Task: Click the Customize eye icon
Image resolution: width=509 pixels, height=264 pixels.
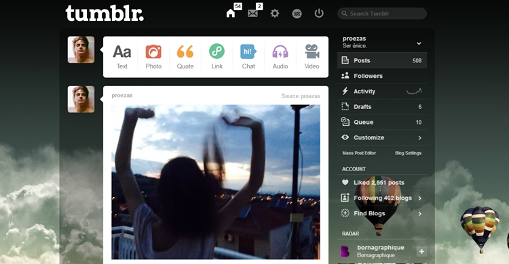Action: pyautogui.click(x=345, y=137)
